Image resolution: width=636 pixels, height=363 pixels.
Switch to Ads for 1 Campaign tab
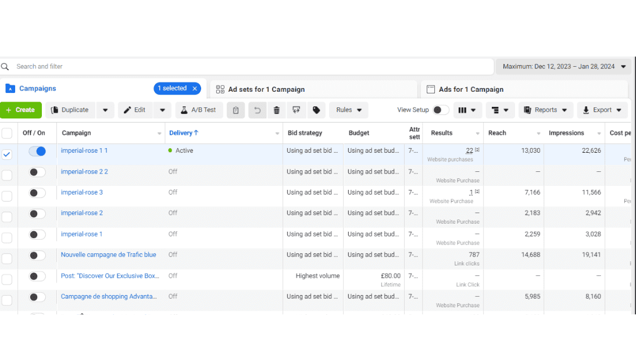click(x=471, y=89)
